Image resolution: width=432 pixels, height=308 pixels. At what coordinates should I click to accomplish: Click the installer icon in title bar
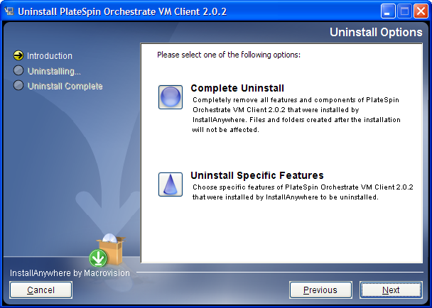(x=9, y=11)
